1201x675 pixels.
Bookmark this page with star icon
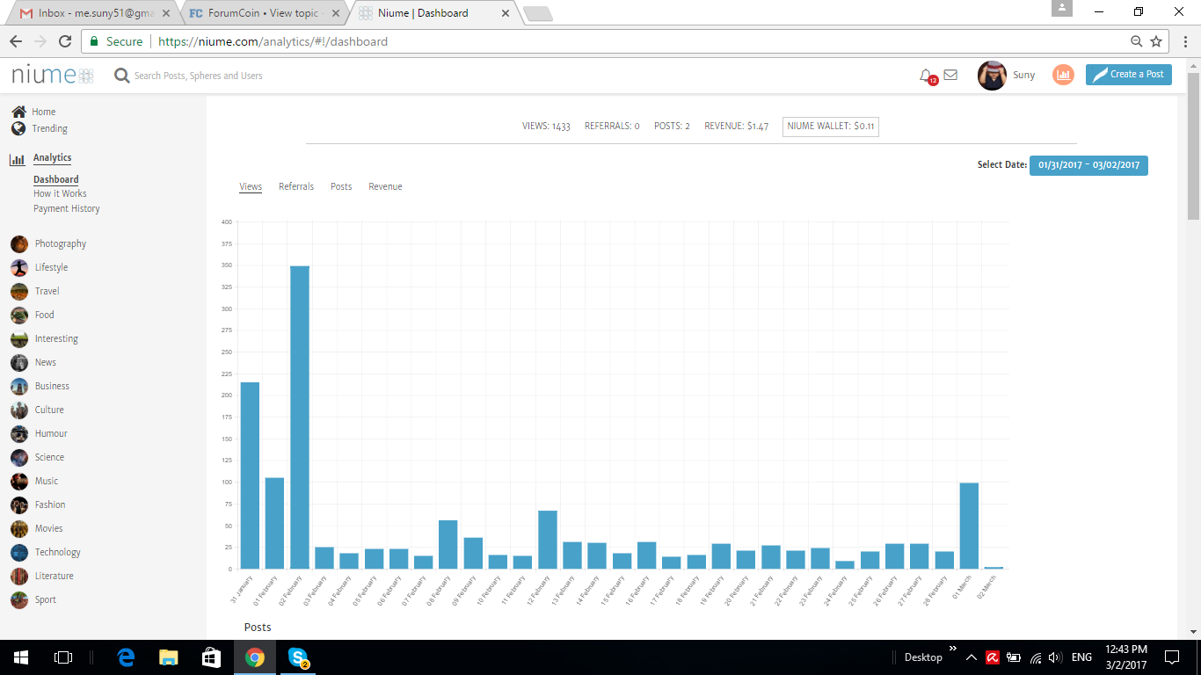point(1156,41)
